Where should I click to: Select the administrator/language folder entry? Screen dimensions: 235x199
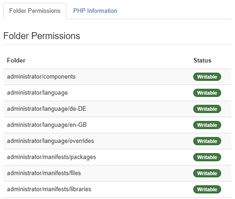(37, 93)
